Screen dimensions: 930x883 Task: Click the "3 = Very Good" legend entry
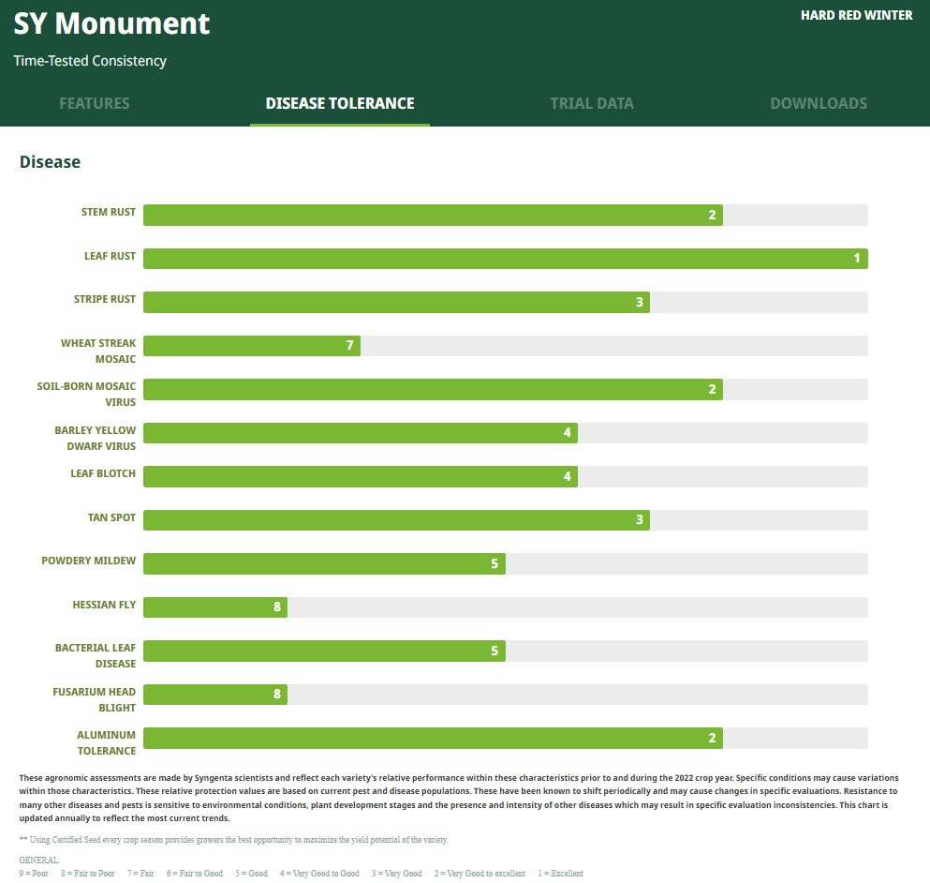coord(397,874)
